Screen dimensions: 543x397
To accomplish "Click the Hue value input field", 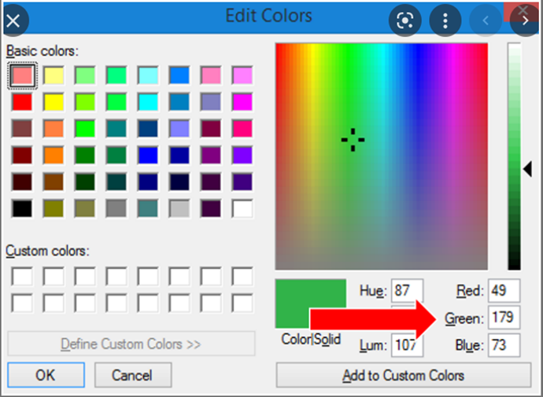I will pos(407,291).
